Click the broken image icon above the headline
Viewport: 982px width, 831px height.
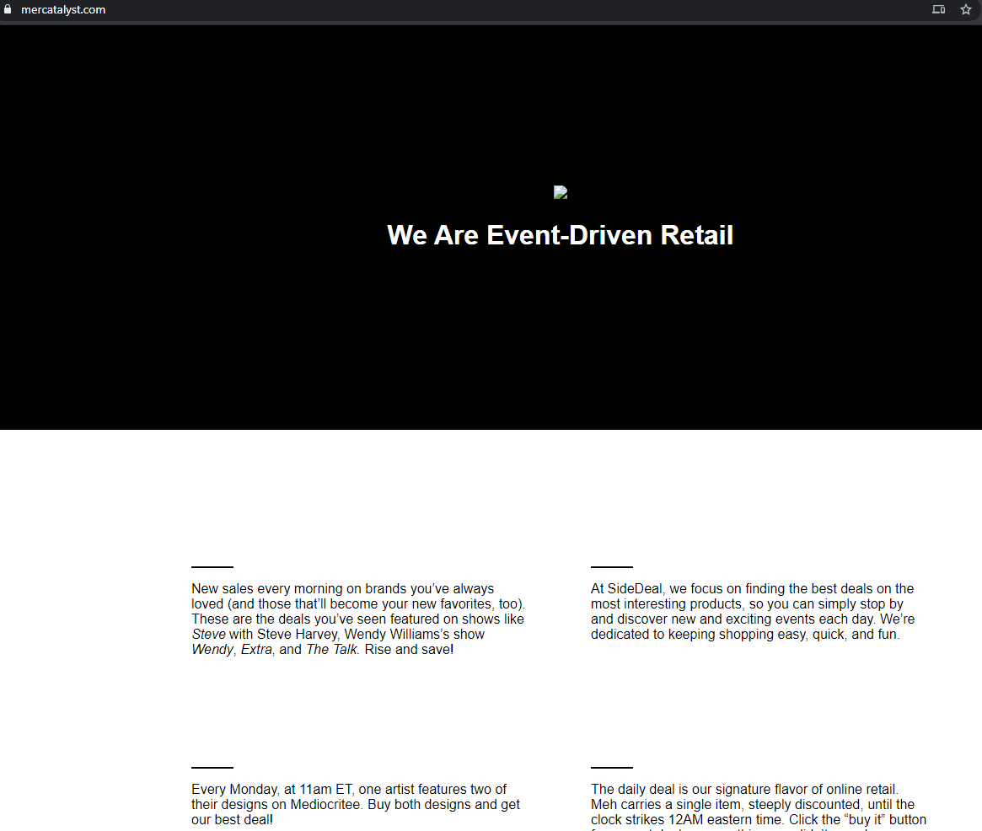(x=561, y=192)
